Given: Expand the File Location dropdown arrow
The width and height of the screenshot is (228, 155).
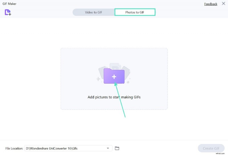Looking at the screenshot, I should coord(108,148).
